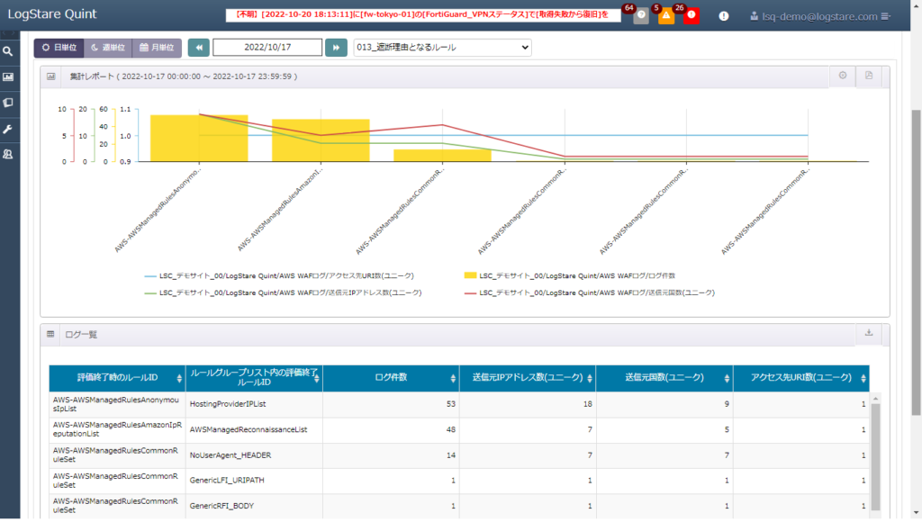Click AWS-AWSManagedRulesAmazonIpReputationList rule cell
The height and width of the screenshot is (522, 922).
(x=117, y=429)
